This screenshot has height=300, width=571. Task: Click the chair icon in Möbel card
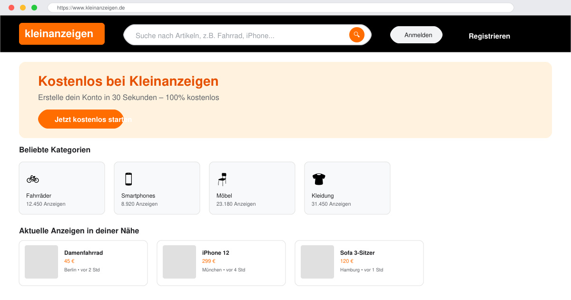[222, 179]
